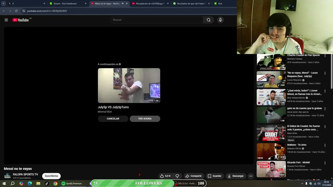The image size is (333, 187).
Task: Click Minimal Blue channel name under next video
Action: point(105,112)
